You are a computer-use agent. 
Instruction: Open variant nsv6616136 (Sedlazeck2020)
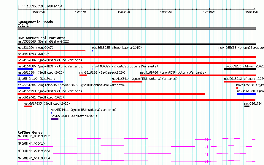click(x=102, y=72)
